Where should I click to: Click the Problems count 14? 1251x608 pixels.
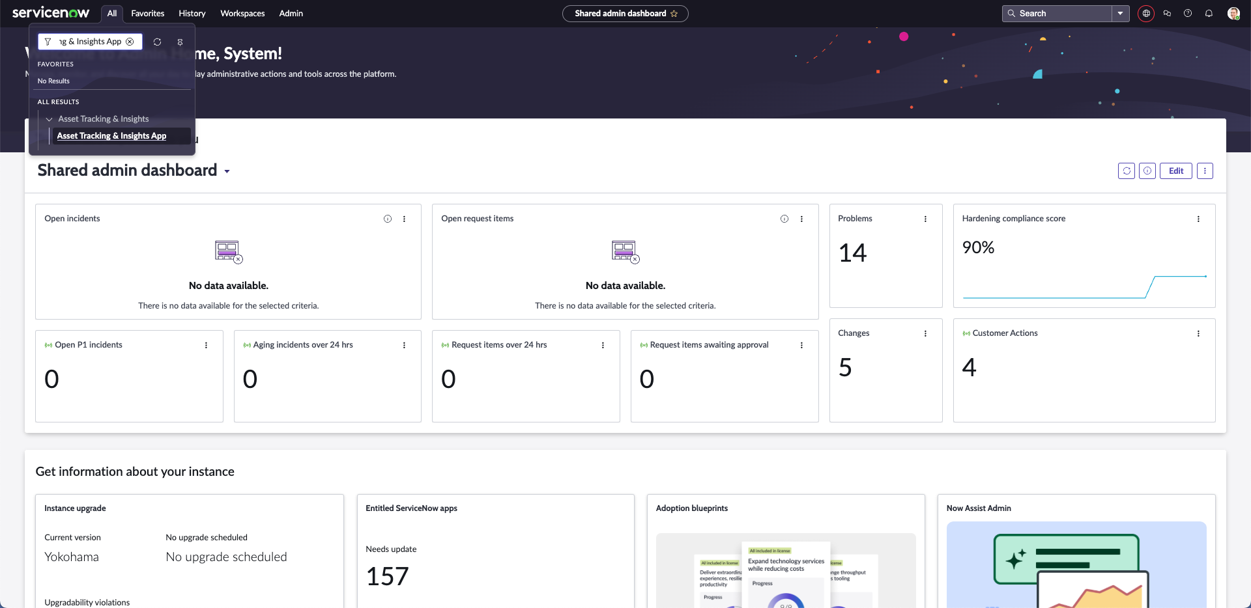(x=853, y=253)
